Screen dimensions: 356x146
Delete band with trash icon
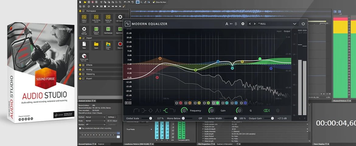[278, 111]
